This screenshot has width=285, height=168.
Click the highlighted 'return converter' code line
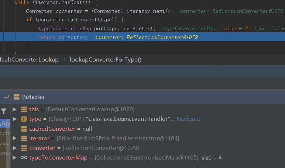coord(63,37)
